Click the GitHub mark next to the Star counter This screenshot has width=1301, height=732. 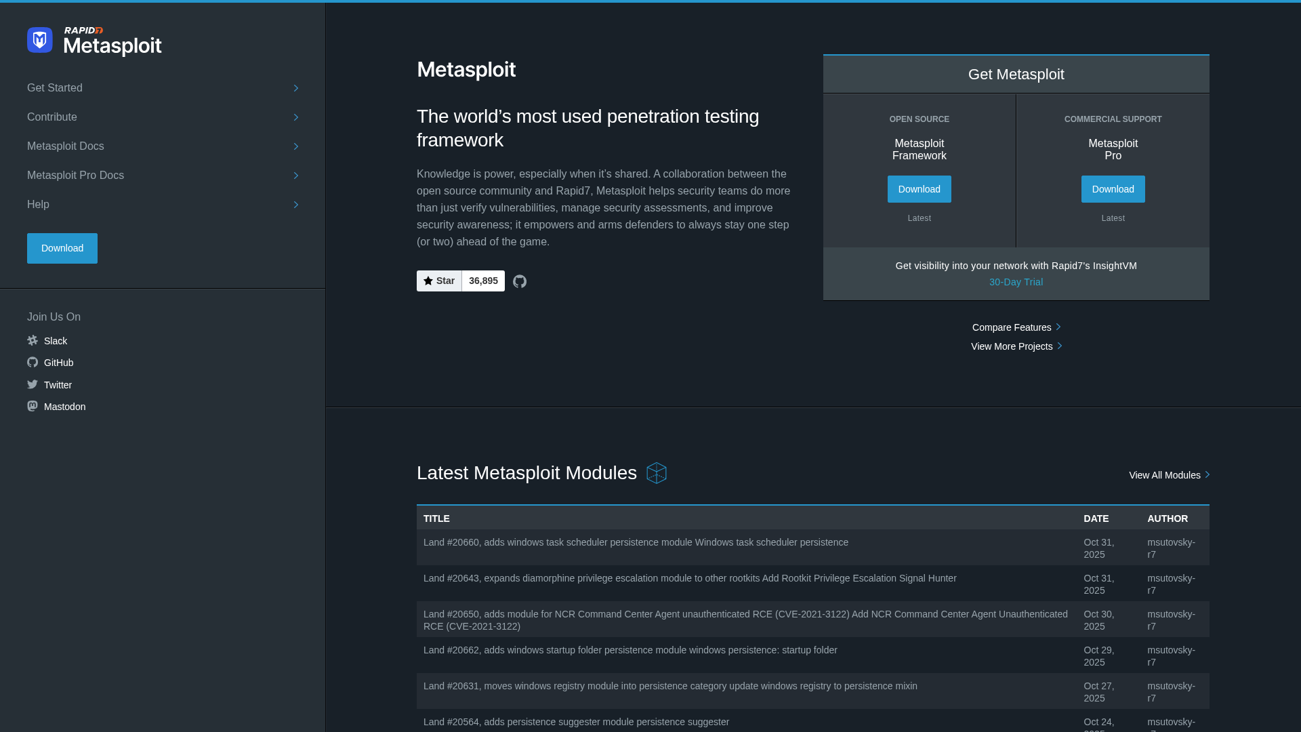(520, 281)
